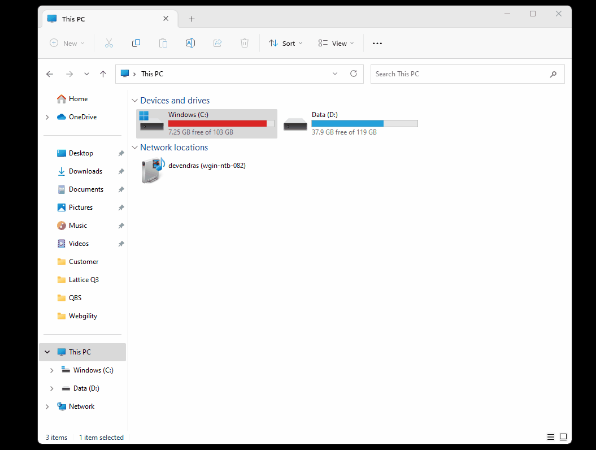Add a new tab with plus icon
596x450 pixels.
(x=192, y=19)
